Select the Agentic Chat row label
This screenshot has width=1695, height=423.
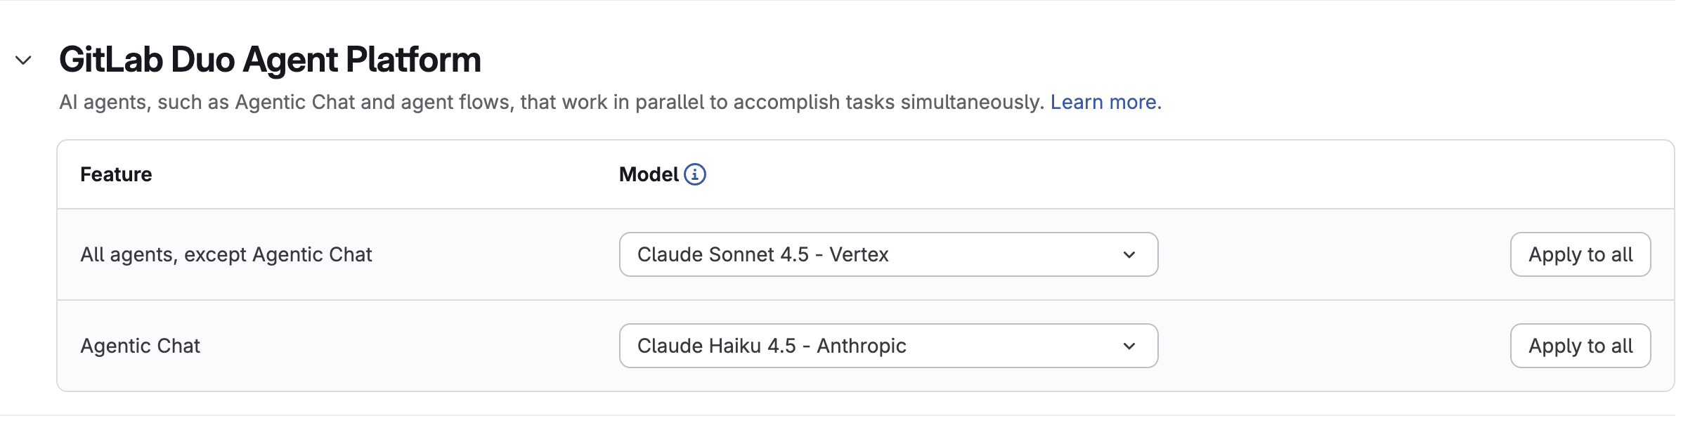tap(140, 346)
